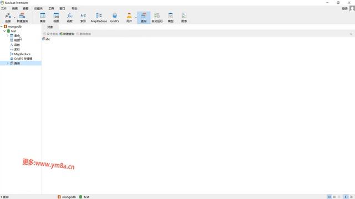Collapse the test database node

pyautogui.click(x=4, y=31)
